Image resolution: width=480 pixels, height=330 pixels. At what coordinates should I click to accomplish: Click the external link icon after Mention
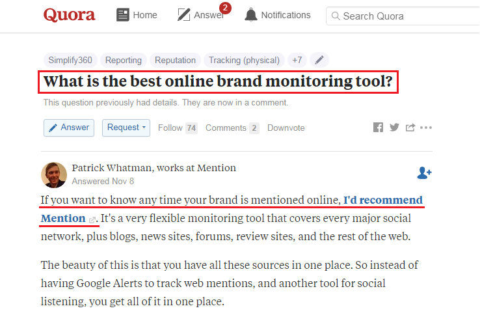coord(92,220)
